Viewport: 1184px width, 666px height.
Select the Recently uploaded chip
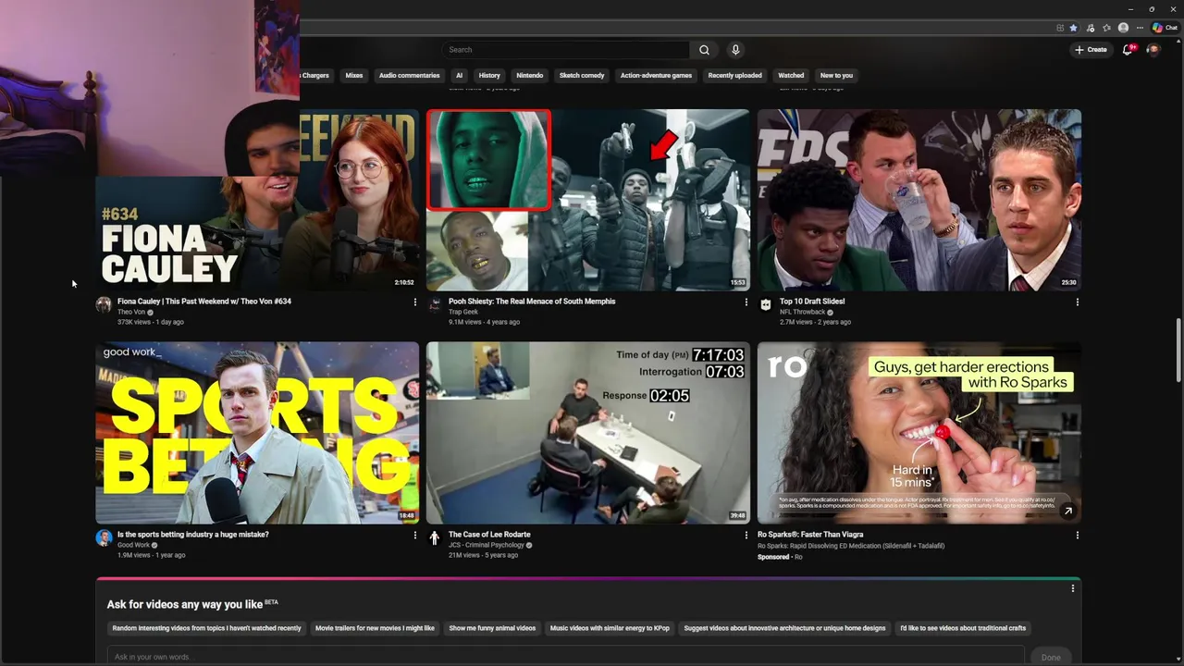pyautogui.click(x=734, y=76)
